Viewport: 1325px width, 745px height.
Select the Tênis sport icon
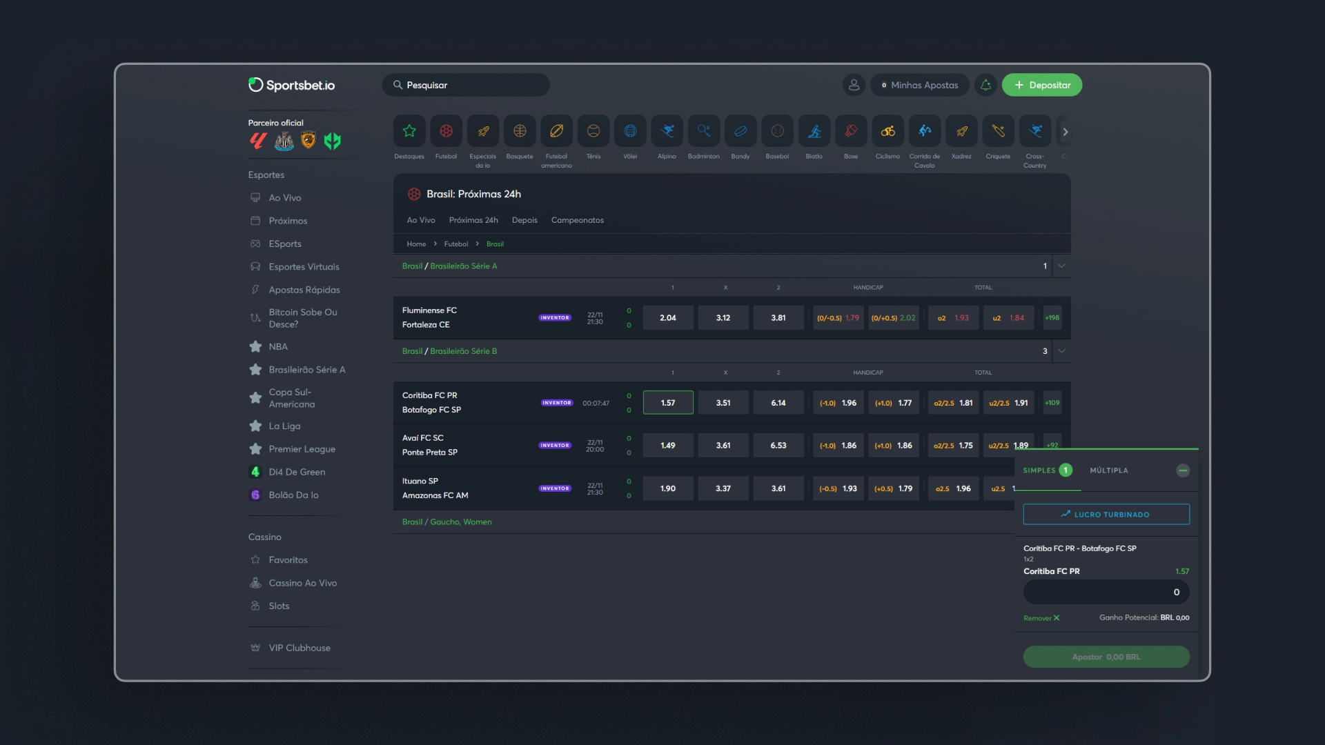[x=593, y=131]
